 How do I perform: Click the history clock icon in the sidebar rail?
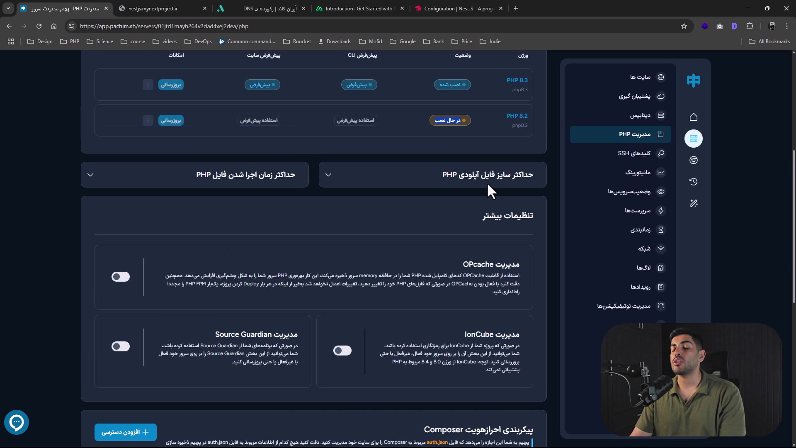pyautogui.click(x=694, y=182)
